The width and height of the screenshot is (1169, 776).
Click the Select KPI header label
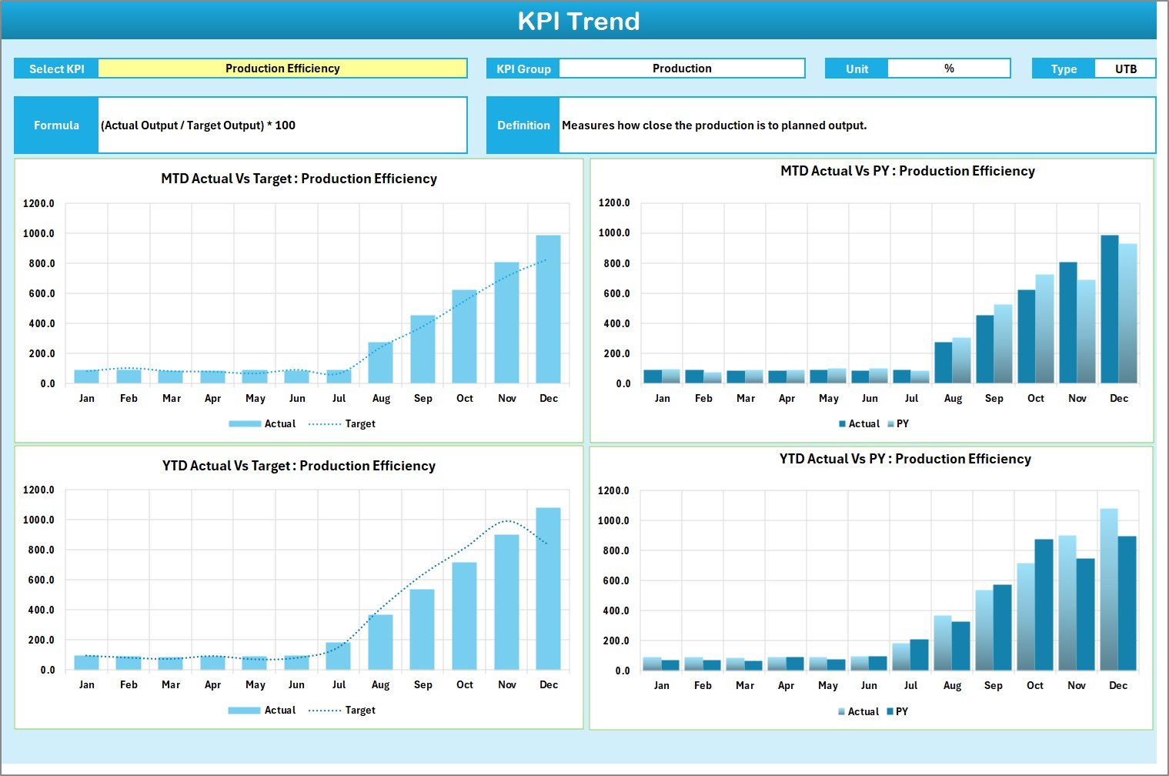click(56, 68)
